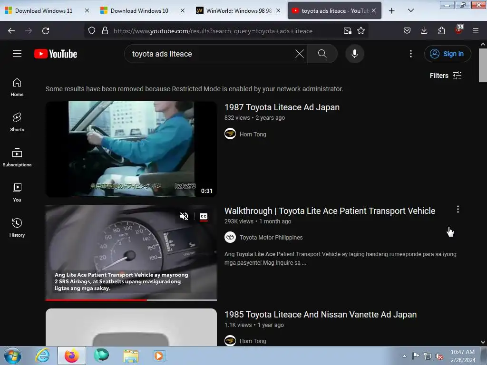
Task: Reload the page
Action: pos(46,31)
